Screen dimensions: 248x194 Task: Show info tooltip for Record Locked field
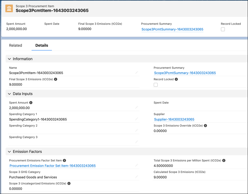coord(176,79)
